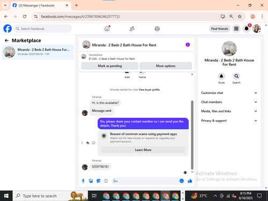View site information icon in address bar
This screenshot has width=268, height=201.
[x=36, y=17]
